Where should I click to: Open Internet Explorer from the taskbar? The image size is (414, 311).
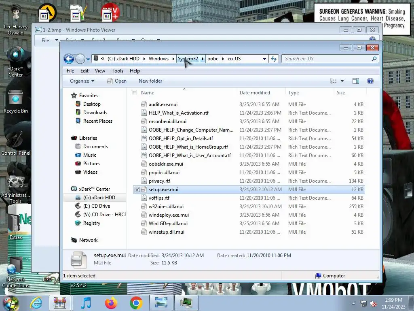pyautogui.click(x=36, y=303)
